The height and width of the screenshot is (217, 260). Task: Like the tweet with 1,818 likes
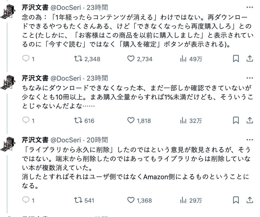pyautogui.click(x=131, y=120)
